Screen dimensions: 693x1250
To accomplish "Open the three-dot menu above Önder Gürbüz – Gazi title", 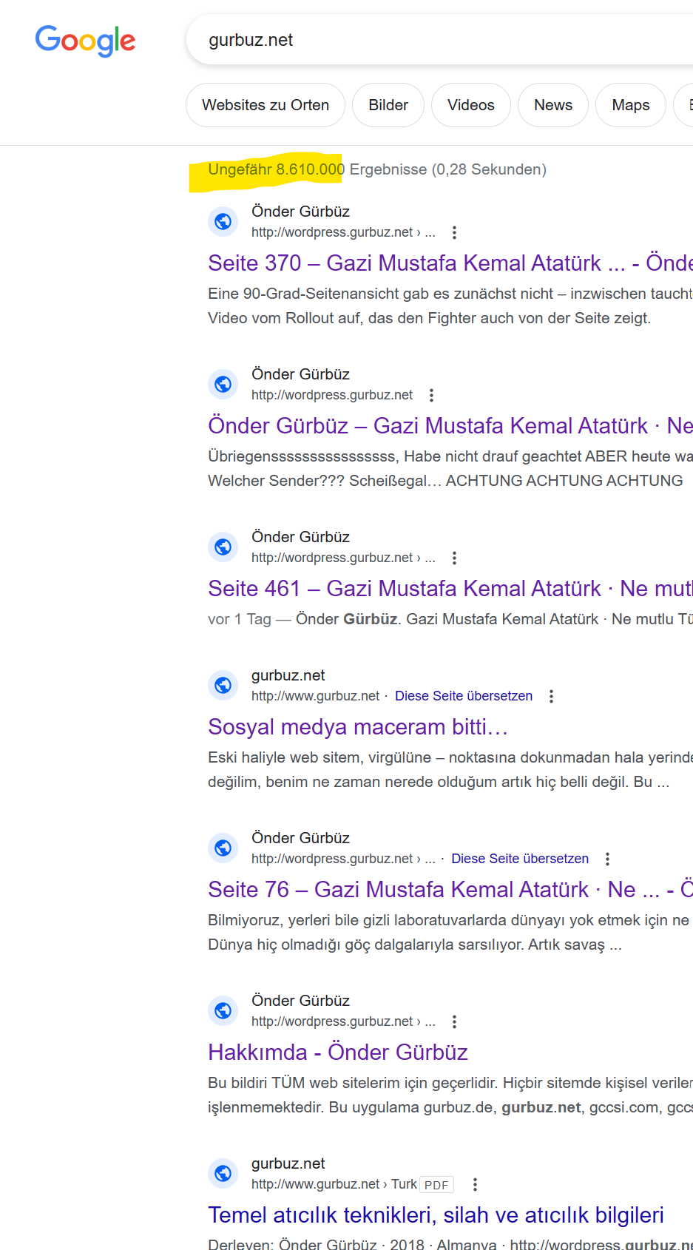I will (431, 395).
